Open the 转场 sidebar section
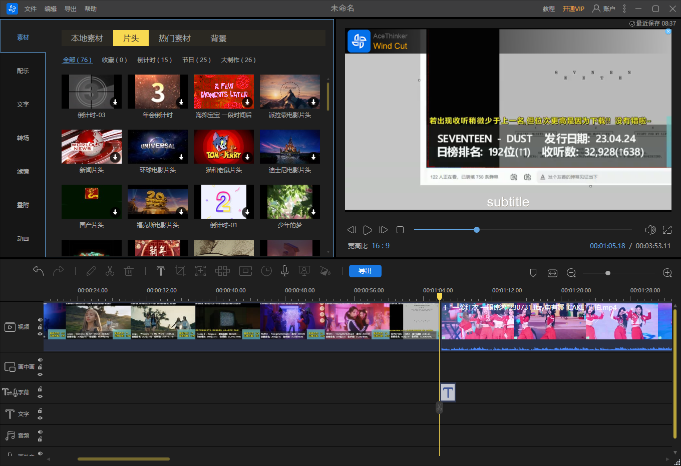The image size is (681, 466). (23, 138)
